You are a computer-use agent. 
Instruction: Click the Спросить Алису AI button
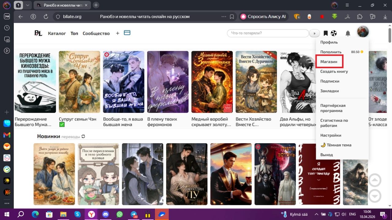tap(264, 17)
